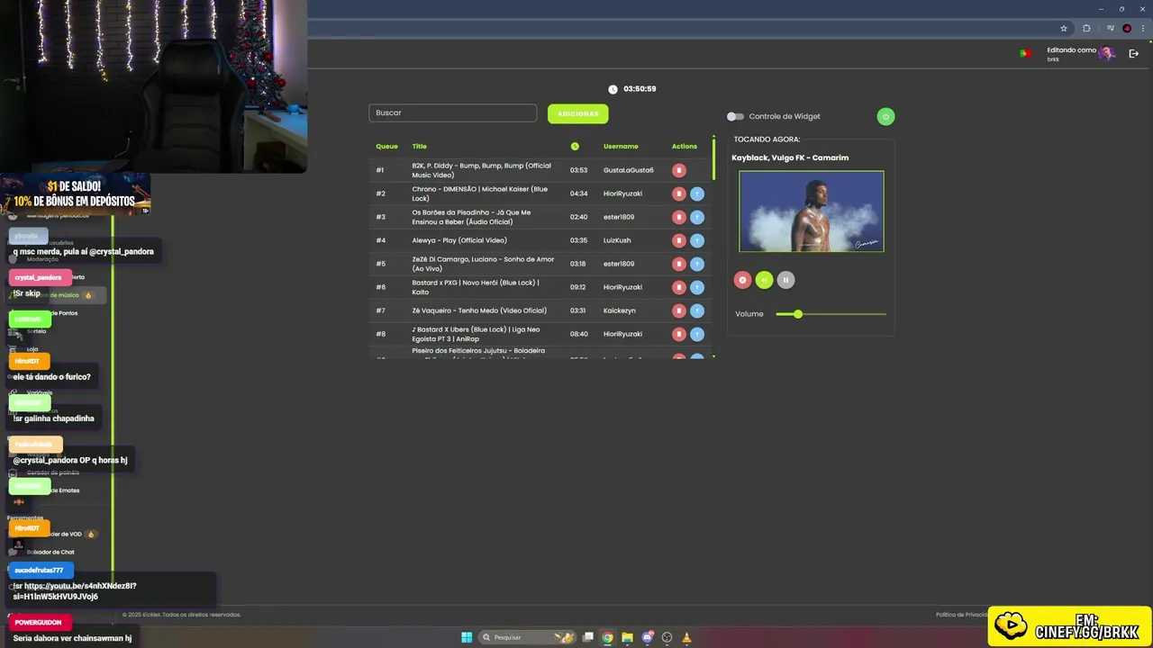1153x648 pixels.
Task: Open VLC media player on the taskbar
Action: [x=687, y=637]
